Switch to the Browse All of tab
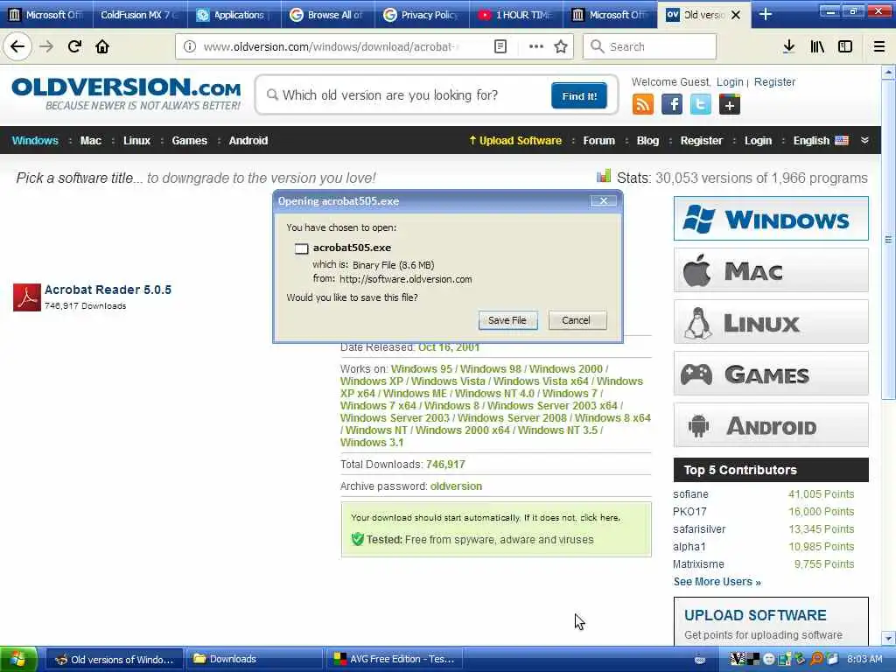 point(328,14)
